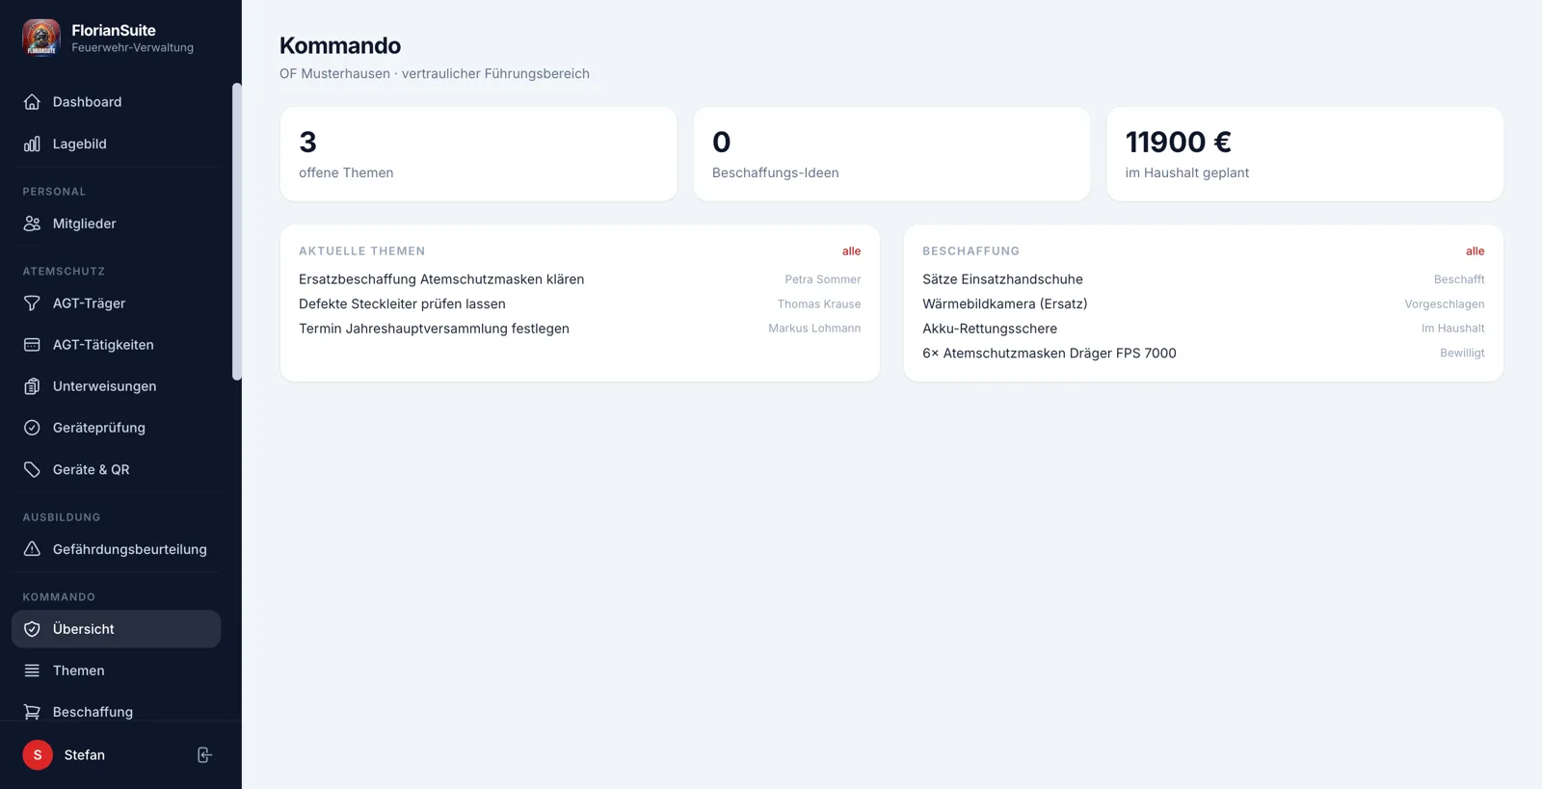Click the 'Vorgeschlagen' status label
The image size is (1542, 789).
click(1444, 304)
